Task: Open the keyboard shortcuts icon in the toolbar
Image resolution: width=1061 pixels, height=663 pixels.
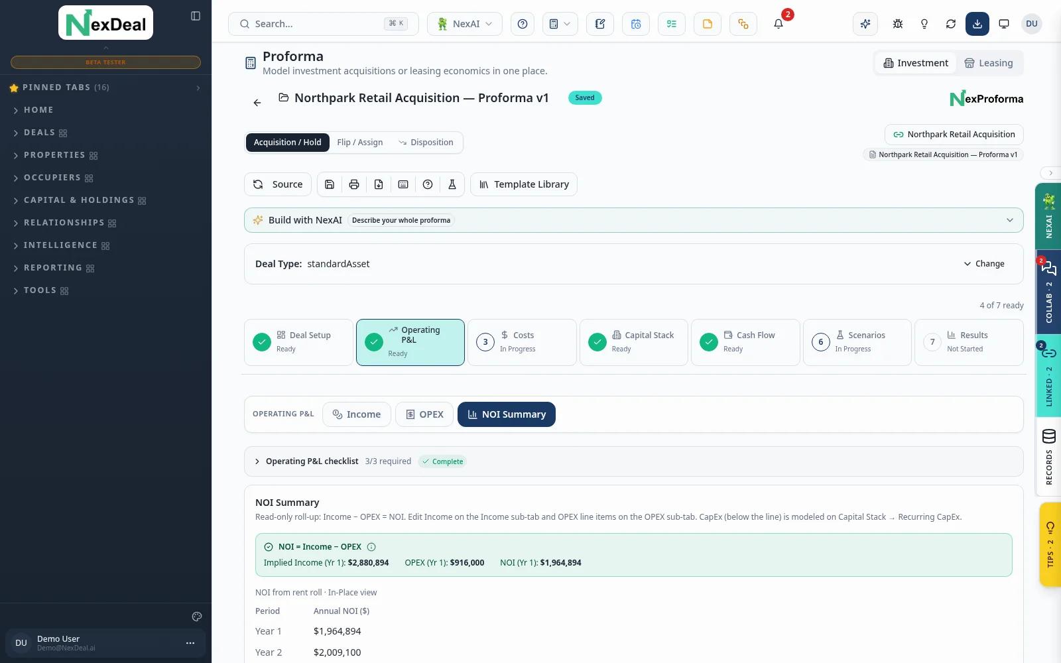Action: pyautogui.click(x=403, y=184)
